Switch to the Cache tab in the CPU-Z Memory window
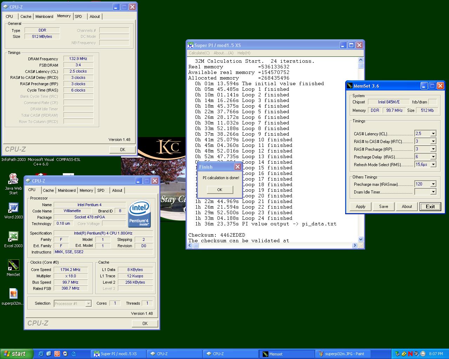Screen dimensions: 449x359 pos(26,16)
